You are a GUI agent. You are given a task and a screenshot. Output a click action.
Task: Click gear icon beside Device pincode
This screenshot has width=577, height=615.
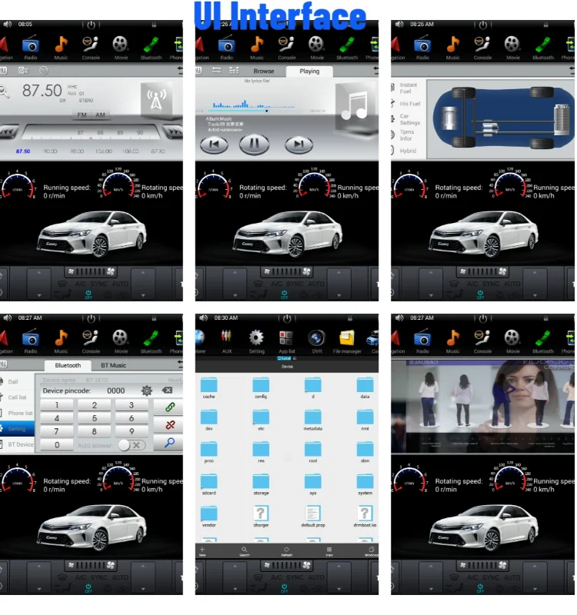(x=146, y=391)
